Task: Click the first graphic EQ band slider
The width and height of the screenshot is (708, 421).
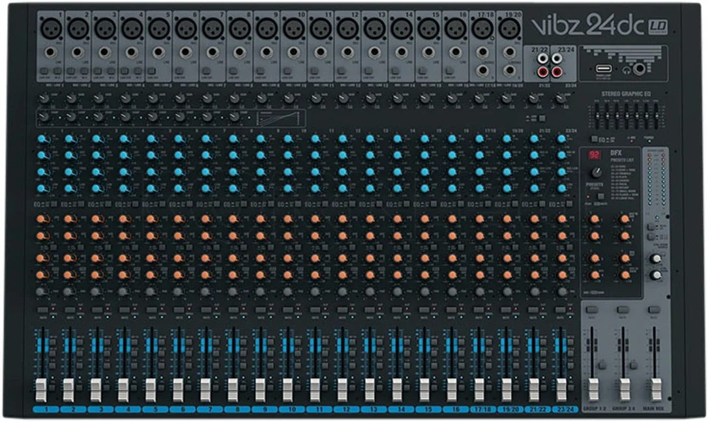Action: coord(597,117)
